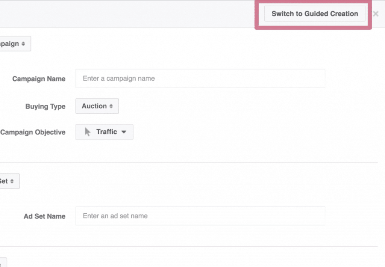
Task: Focus the Campaign Name input field
Action: (200, 78)
